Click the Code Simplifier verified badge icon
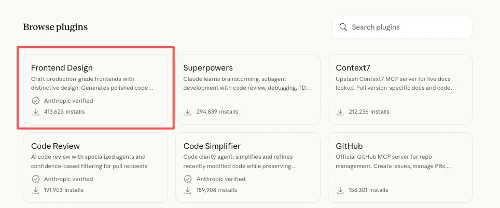Viewport: 500px width, 208px height. (x=188, y=179)
